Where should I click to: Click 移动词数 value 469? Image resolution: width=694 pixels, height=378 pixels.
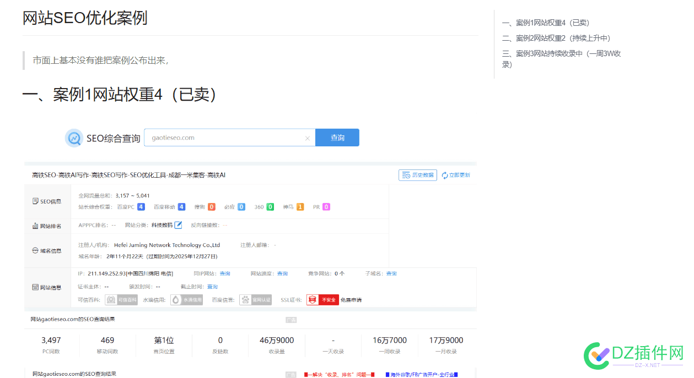click(x=107, y=340)
